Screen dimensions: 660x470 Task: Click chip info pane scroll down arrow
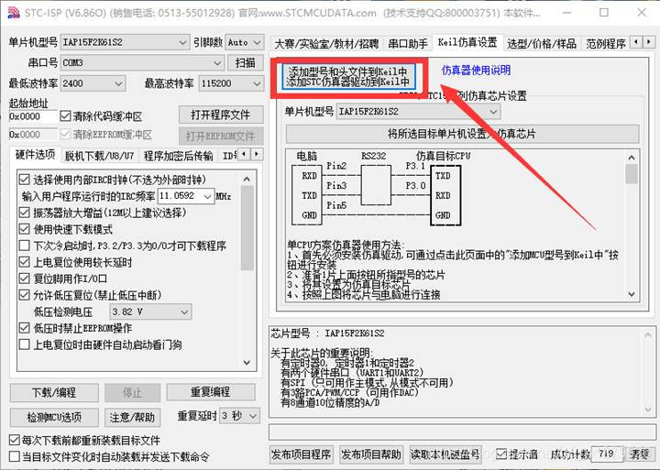[648, 409]
